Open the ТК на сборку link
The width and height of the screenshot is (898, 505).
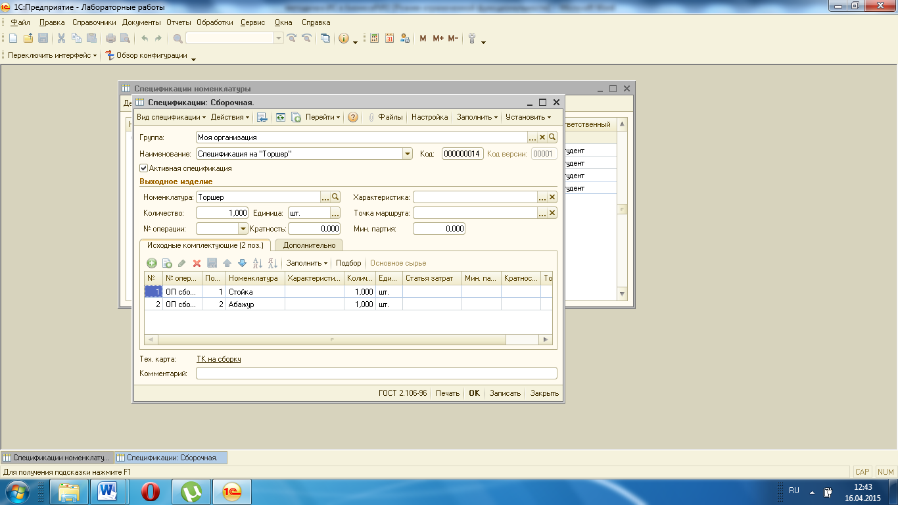[x=219, y=359]
